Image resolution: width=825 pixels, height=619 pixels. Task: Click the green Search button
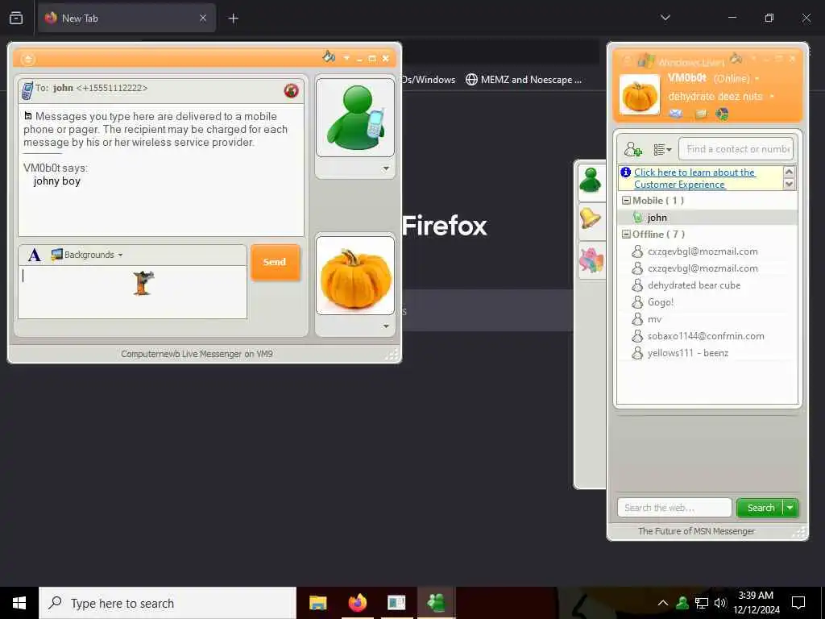click(x=761, y=508)
